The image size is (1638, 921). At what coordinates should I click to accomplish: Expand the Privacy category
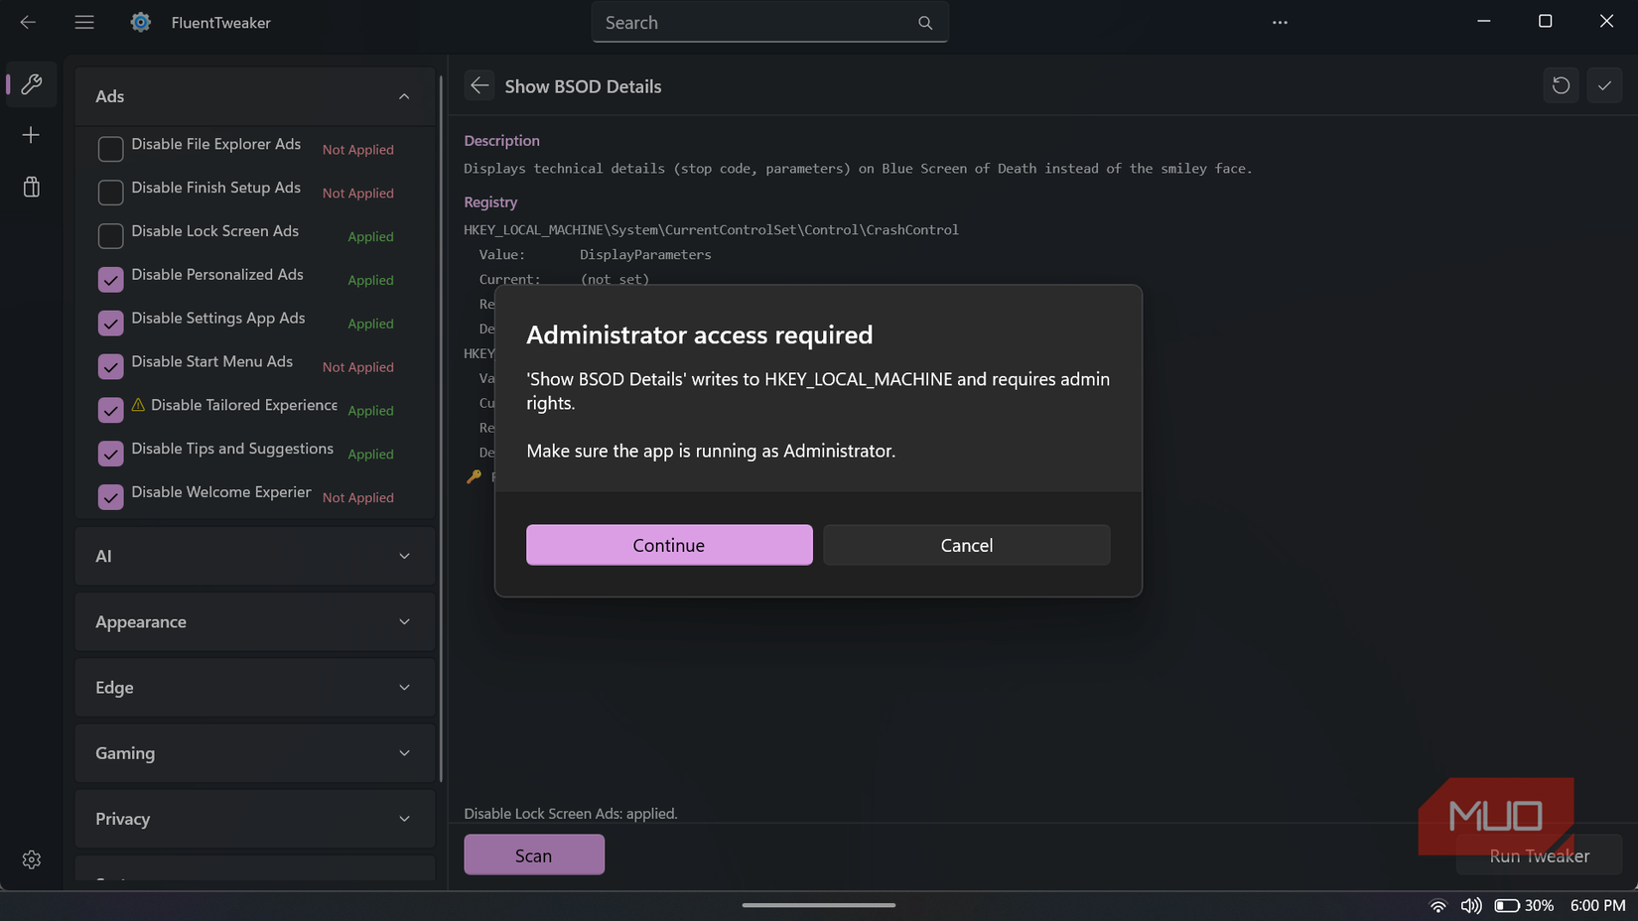[x=255, y=819]
